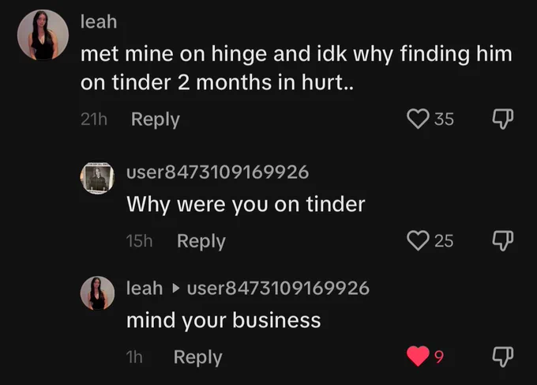Image resolution: width=537 pixels, height=385 pixels.
Task: Like leah's comment about hinge and tinder
Action: 418,119
